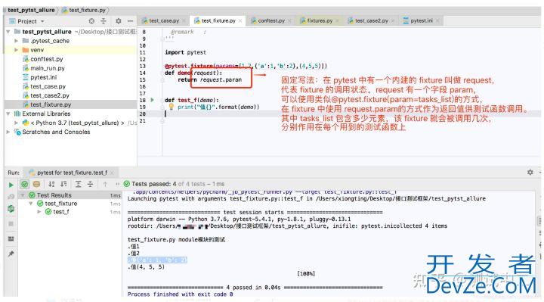The width and height of the screenshot is (544, 302).
Task: Open test_case2.py in project tree
Action: [50, 95]
